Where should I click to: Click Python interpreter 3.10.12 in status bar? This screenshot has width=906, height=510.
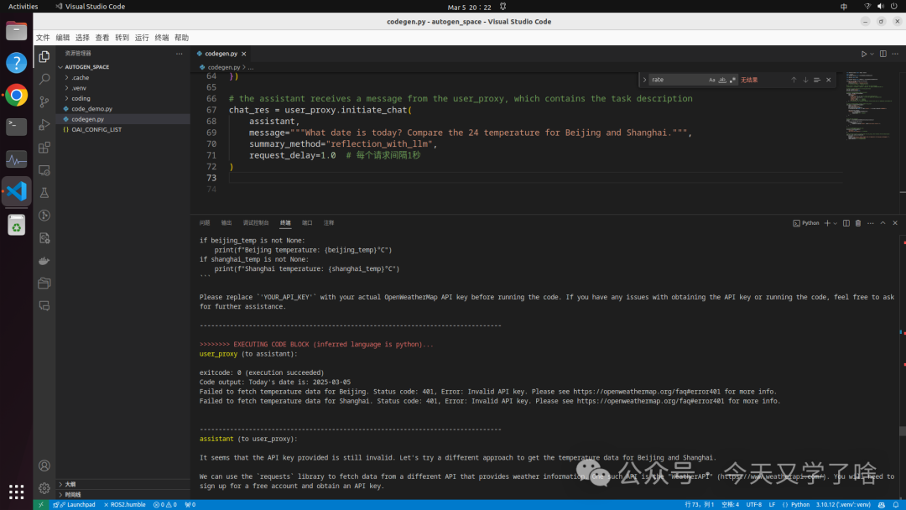coord(843,505)
